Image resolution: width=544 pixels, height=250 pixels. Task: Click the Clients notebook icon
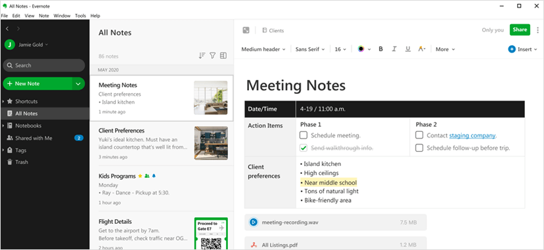(265, 30)
